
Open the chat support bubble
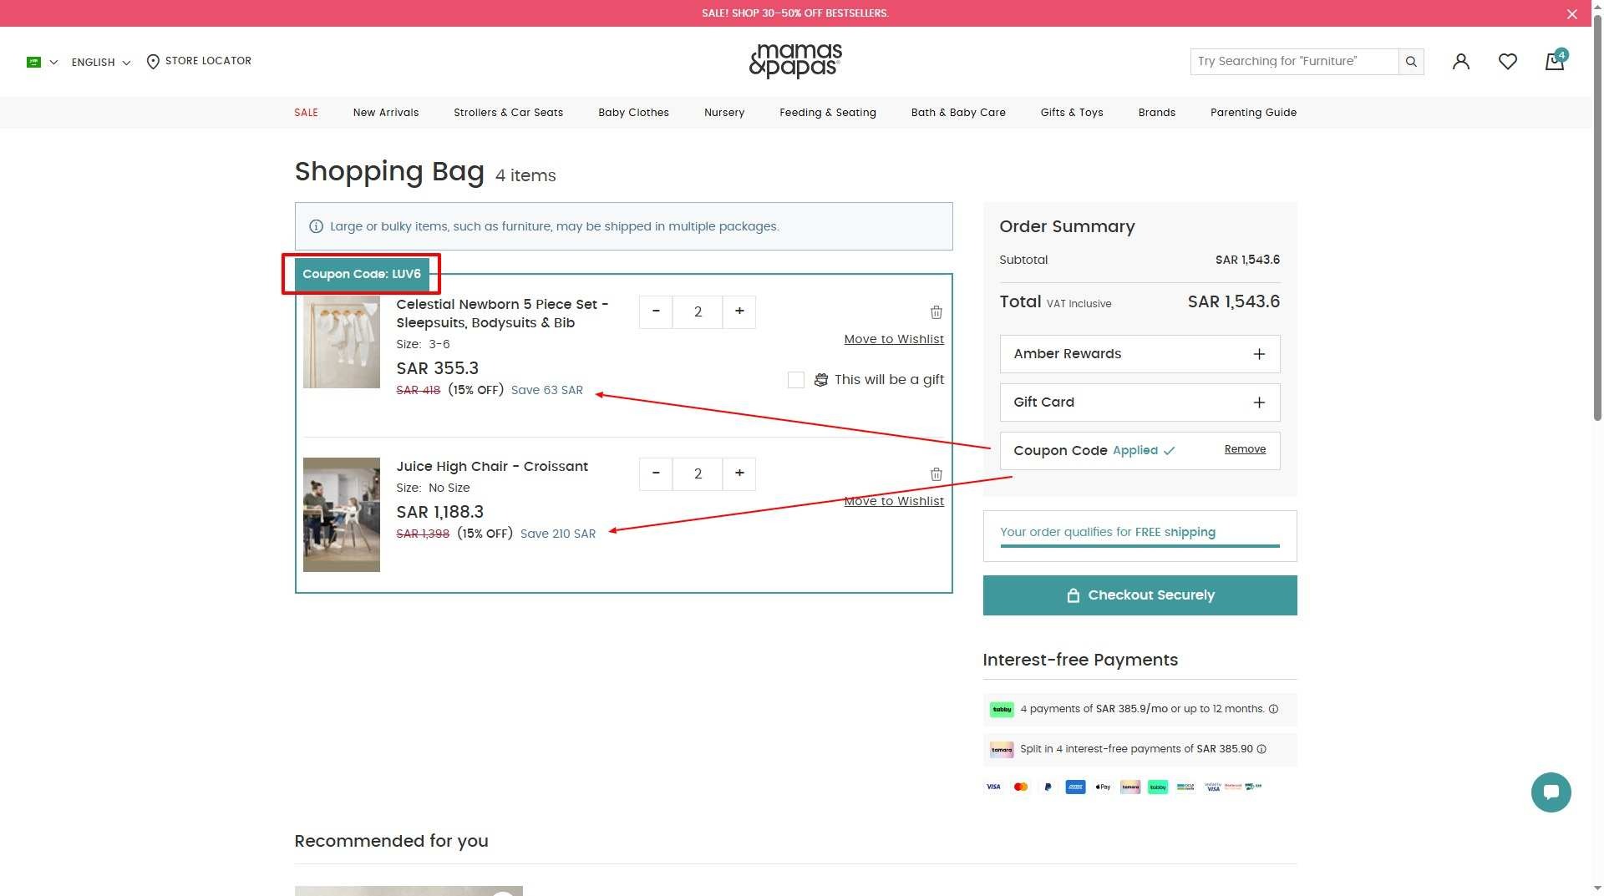pyautogui.click(x=1551, y=792)
